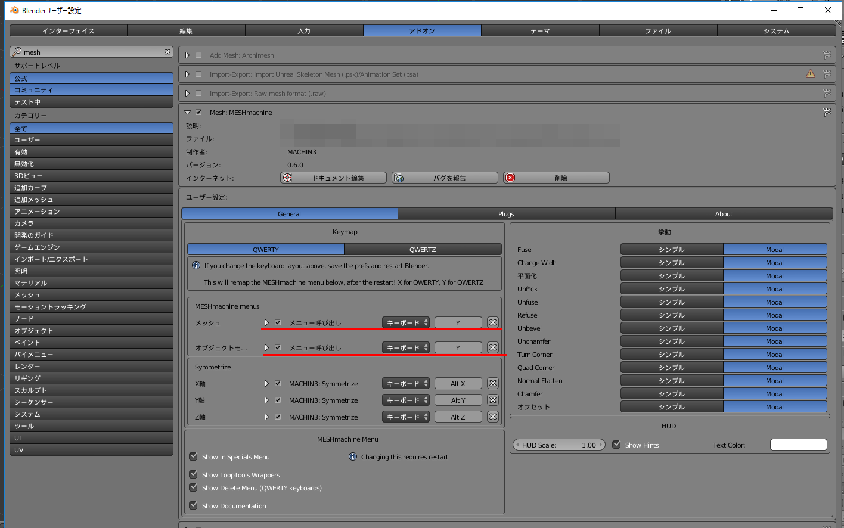The width and height of the screenshot is (844, 528).
Task: Toggle Show Hints checkbox in HUD
Action: (617, 445)
